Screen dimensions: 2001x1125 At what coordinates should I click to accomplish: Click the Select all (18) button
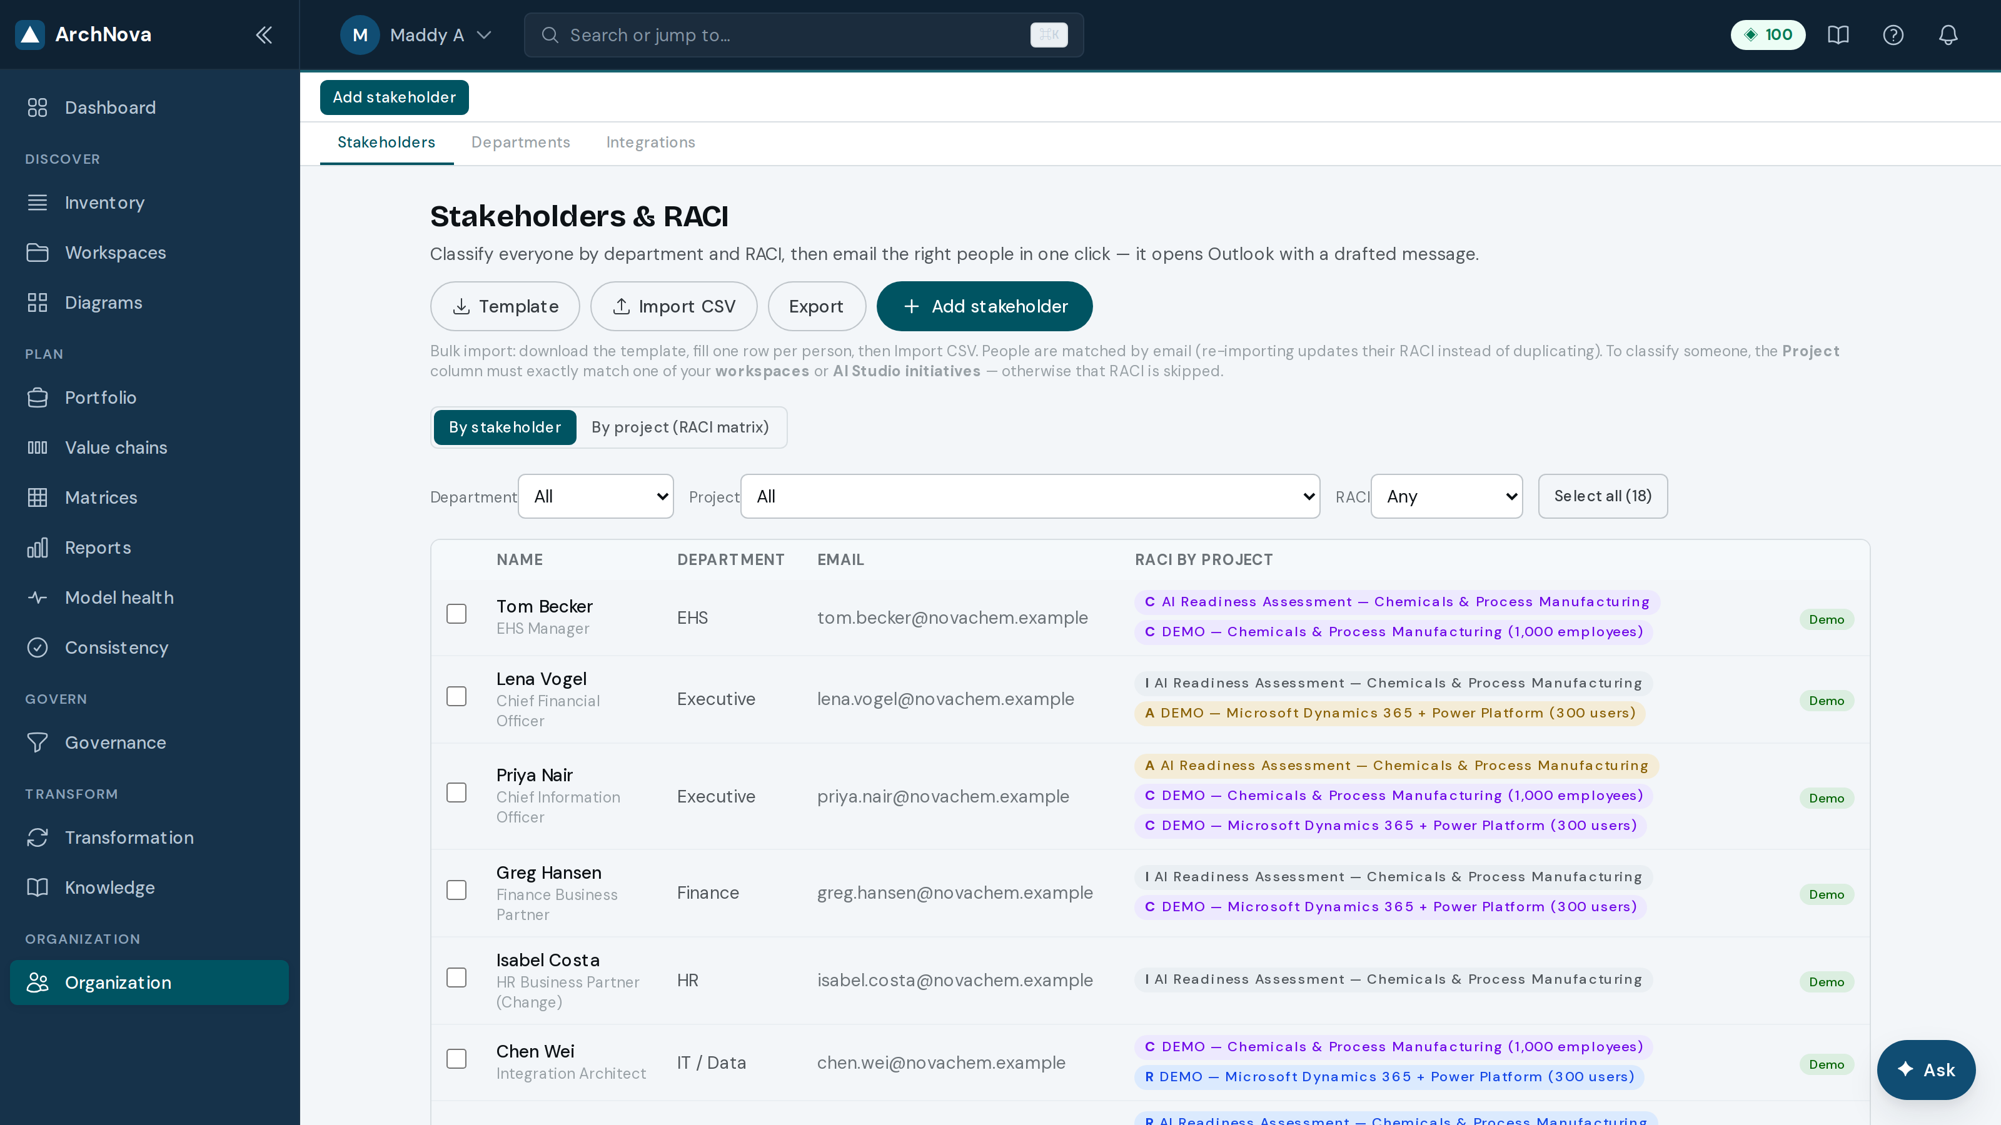(1603, 496)
